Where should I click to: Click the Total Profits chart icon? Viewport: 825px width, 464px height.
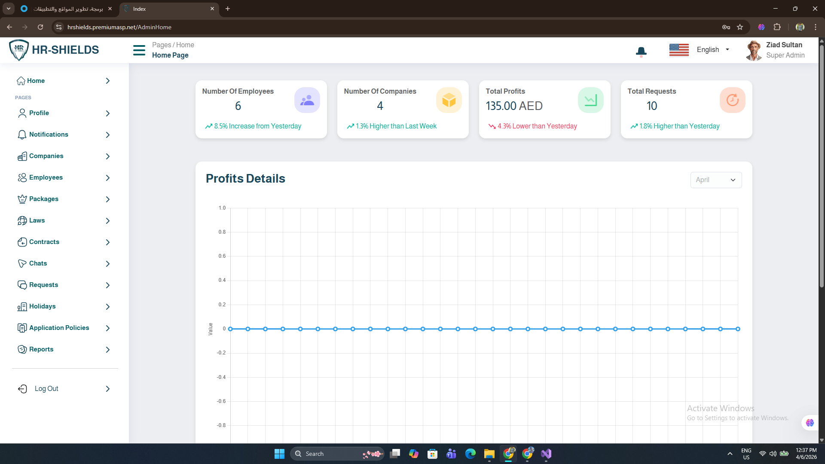590,100
